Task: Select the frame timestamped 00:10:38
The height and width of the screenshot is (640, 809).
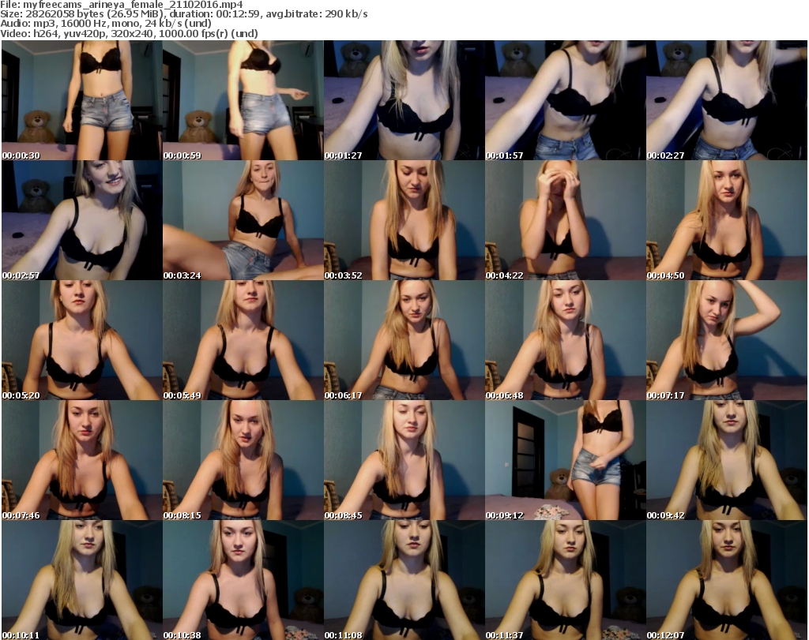Action: 243,580
